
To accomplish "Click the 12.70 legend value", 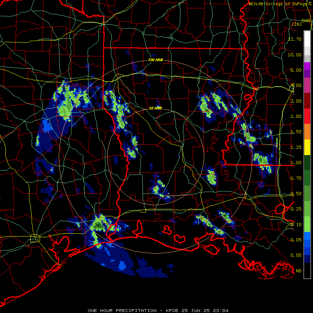I will 295,39.
